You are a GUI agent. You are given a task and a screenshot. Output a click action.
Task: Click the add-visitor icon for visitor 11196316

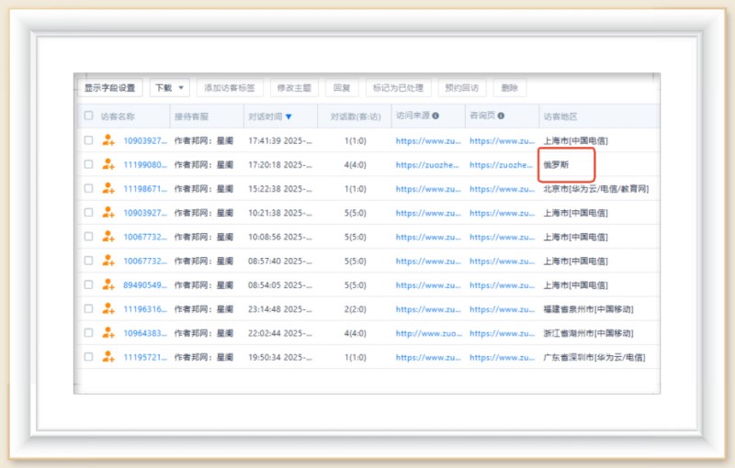point(109,309)
